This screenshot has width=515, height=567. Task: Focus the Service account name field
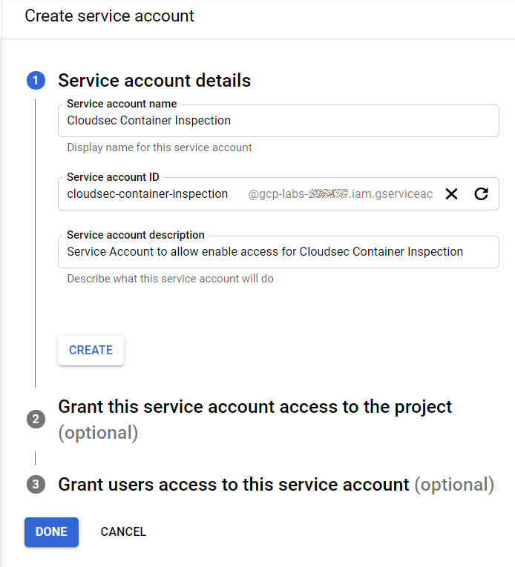(278, 121)
